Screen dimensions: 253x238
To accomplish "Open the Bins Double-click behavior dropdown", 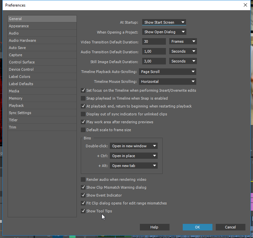I will pyautogui.click(x=134, y=146).
